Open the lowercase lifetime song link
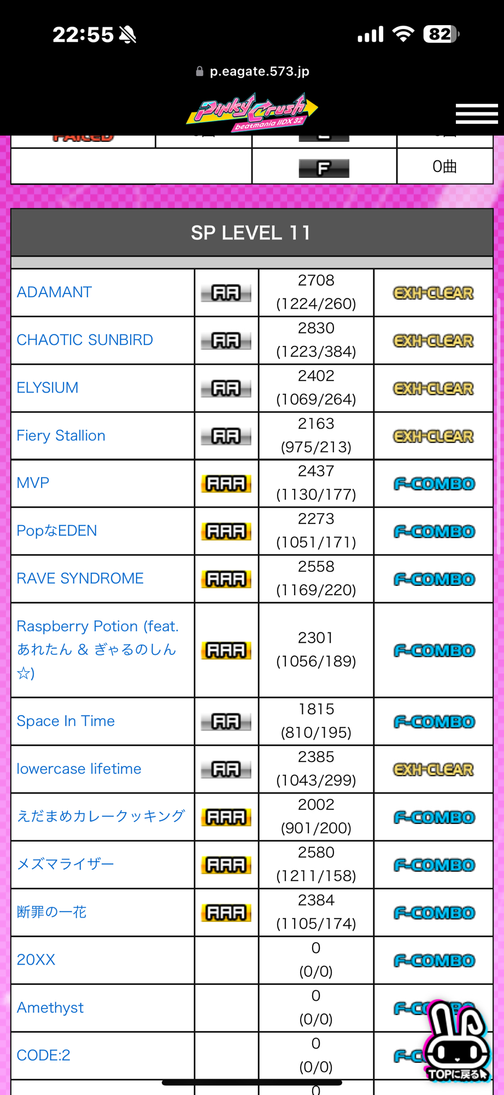 click(x=79, y=769)
